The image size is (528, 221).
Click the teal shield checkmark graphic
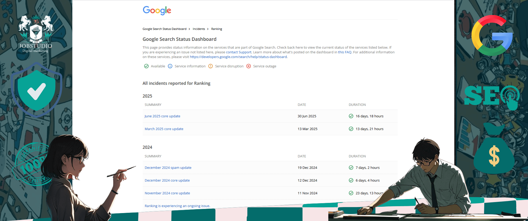pos(37,90)
